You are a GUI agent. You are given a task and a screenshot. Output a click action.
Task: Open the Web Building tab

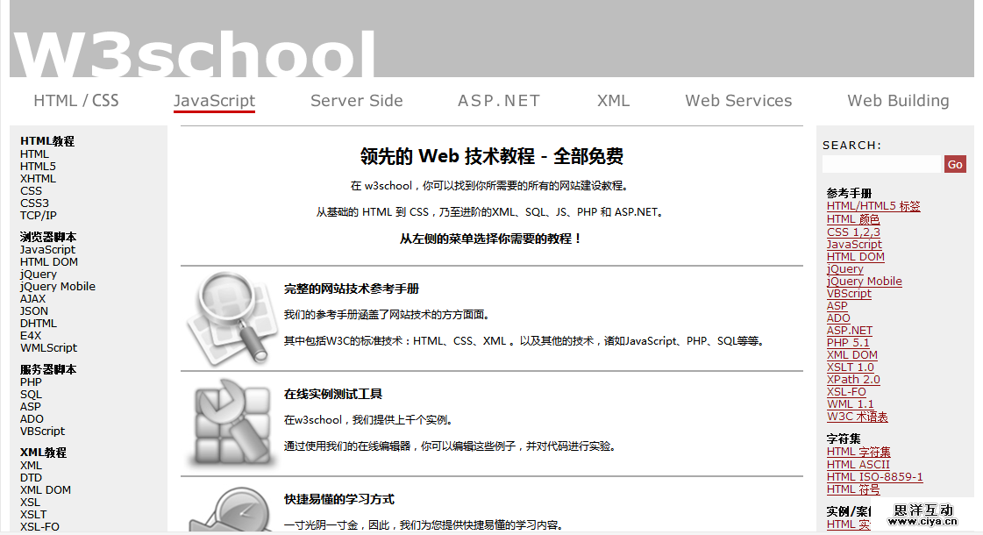[898, 101]
